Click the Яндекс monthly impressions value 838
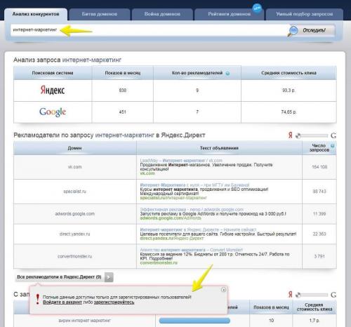 coord(122,91)
